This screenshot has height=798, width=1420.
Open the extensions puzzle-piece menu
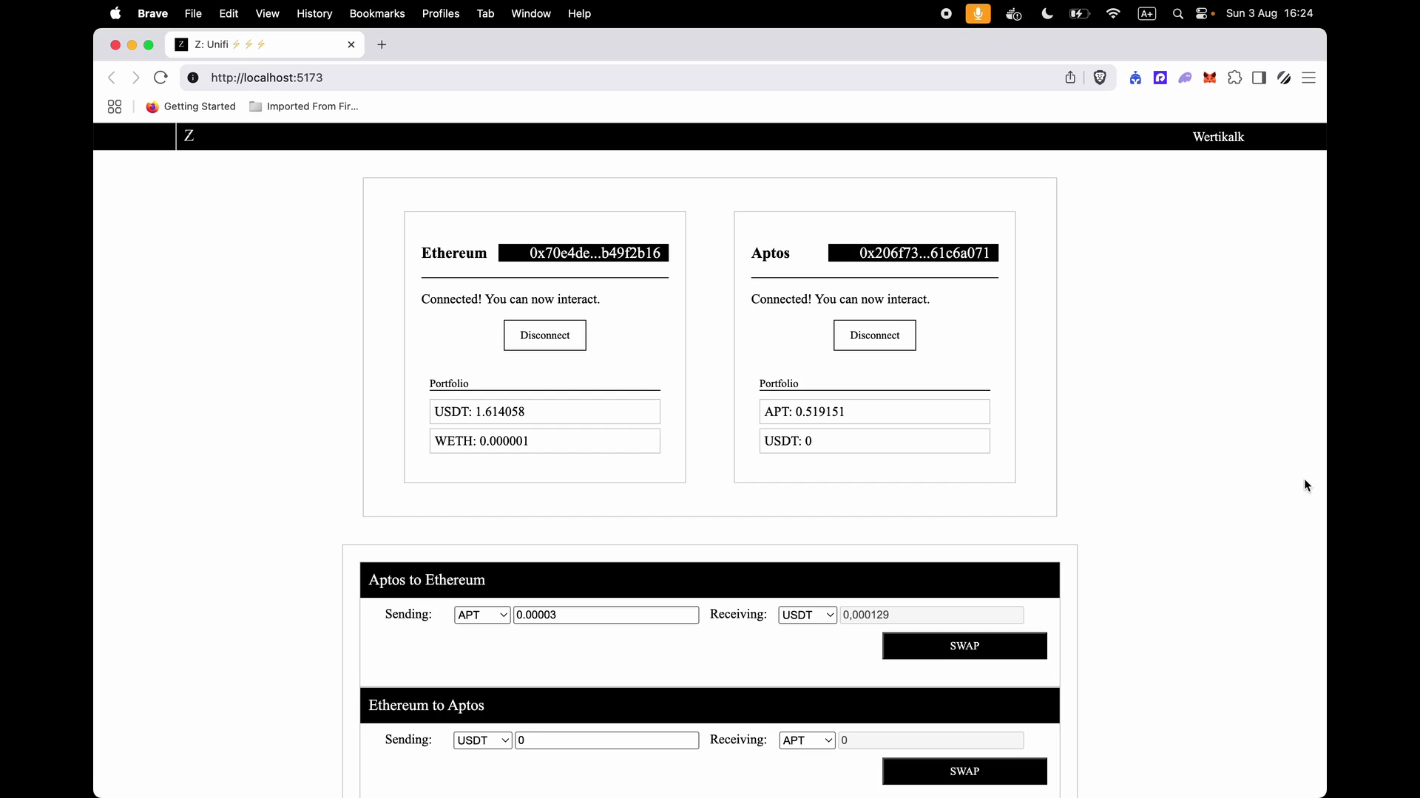coord(1234,78)
